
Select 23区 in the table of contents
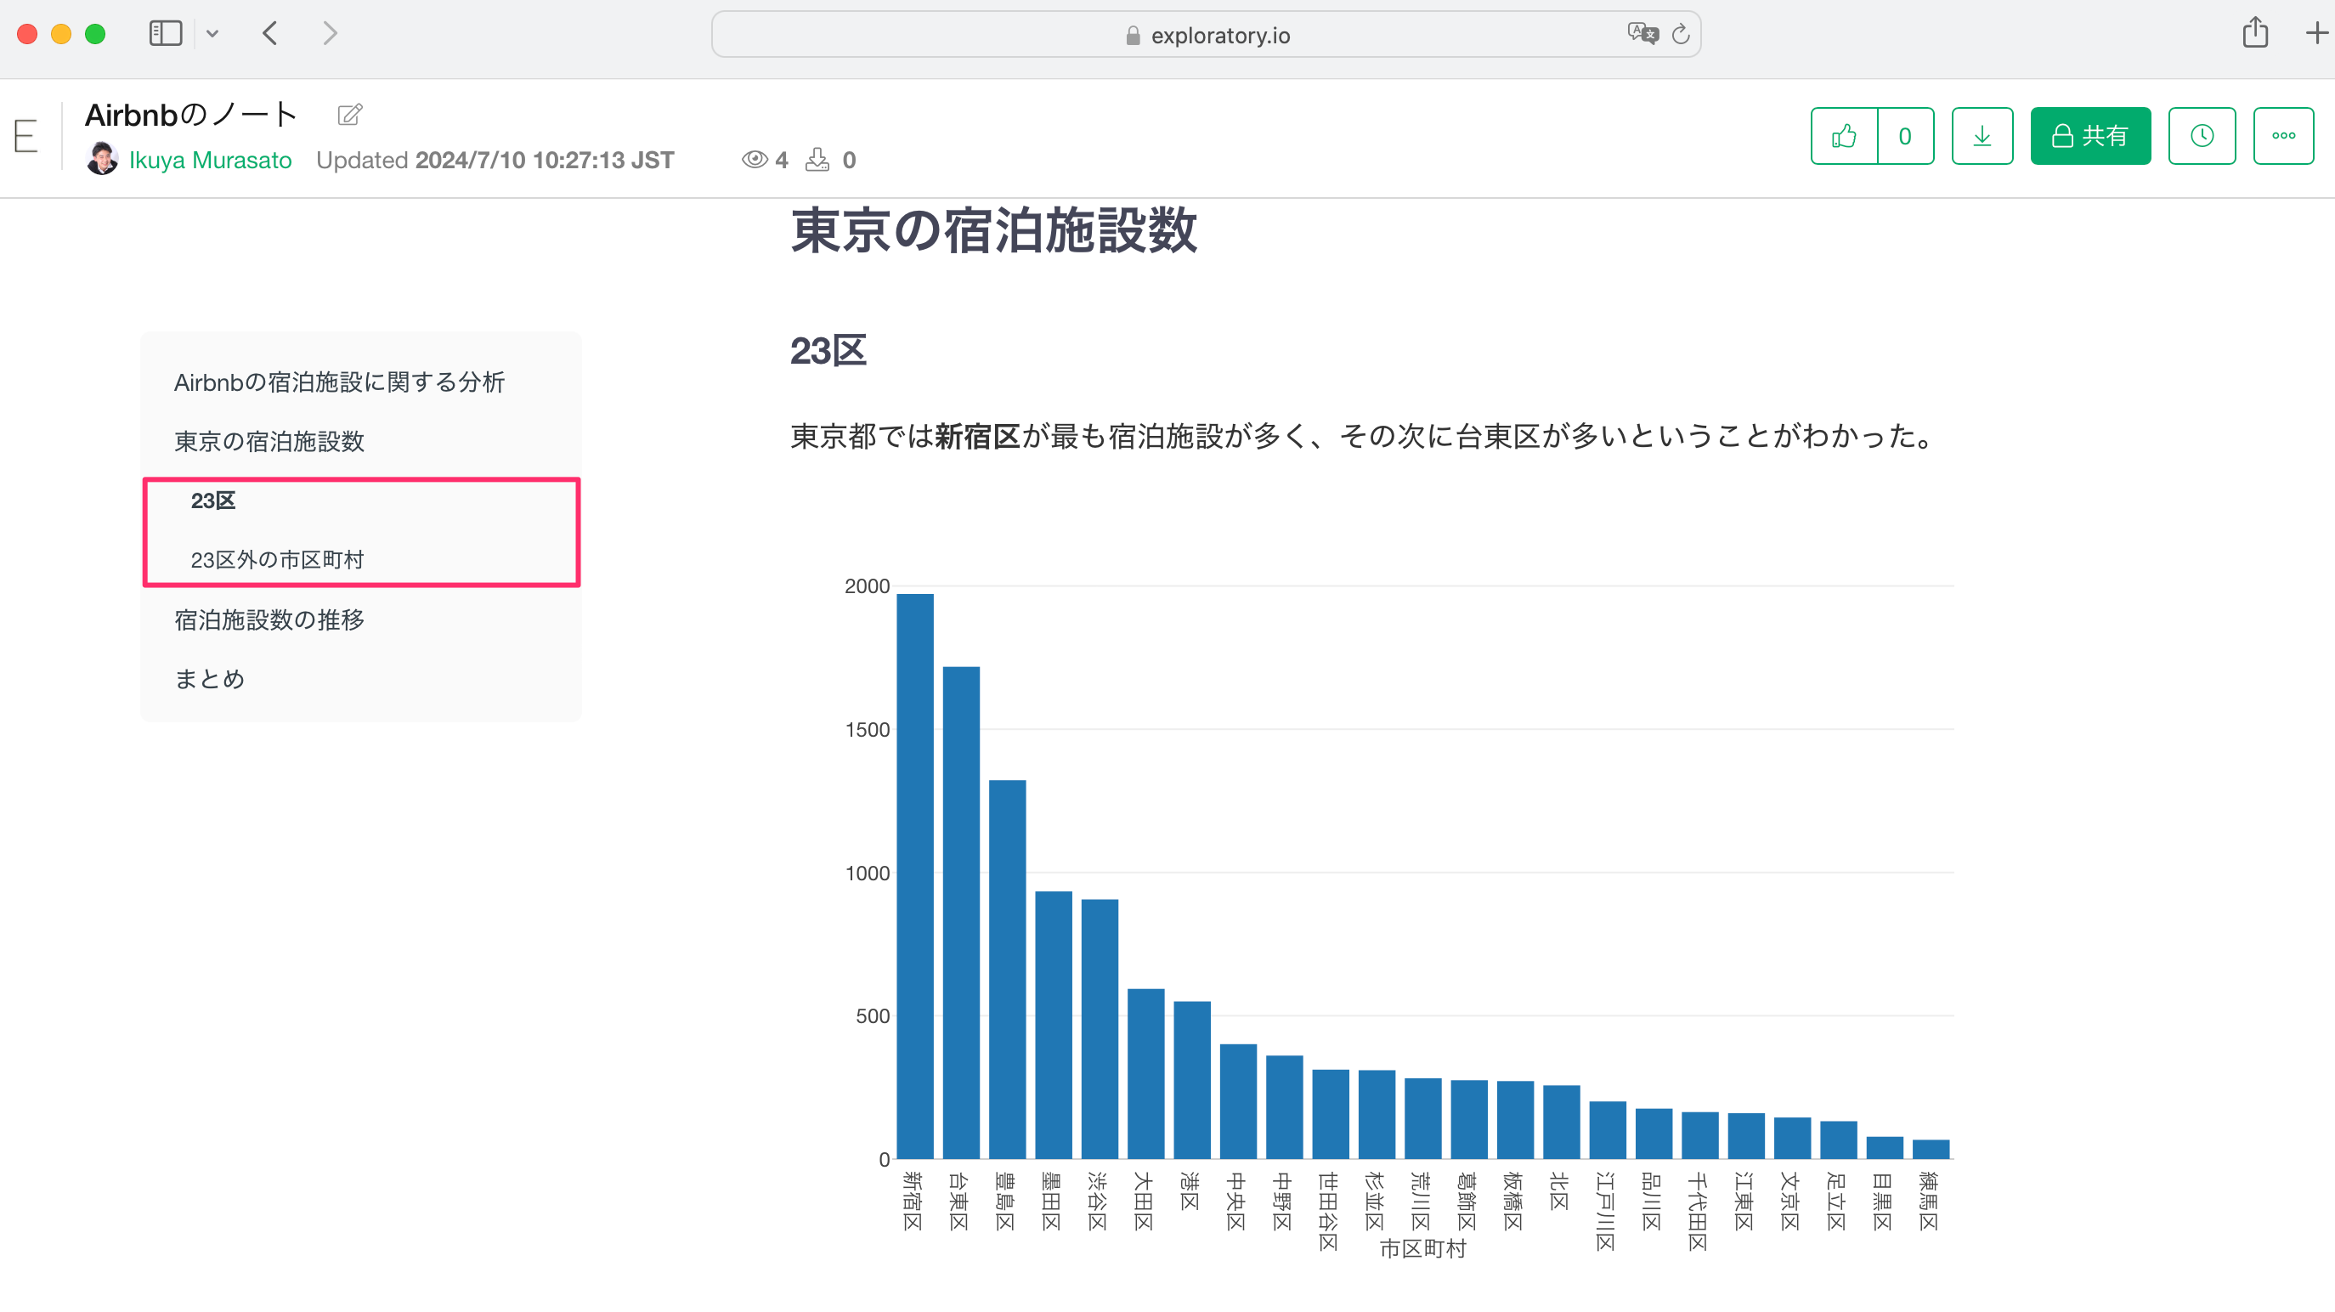point(213,500)
